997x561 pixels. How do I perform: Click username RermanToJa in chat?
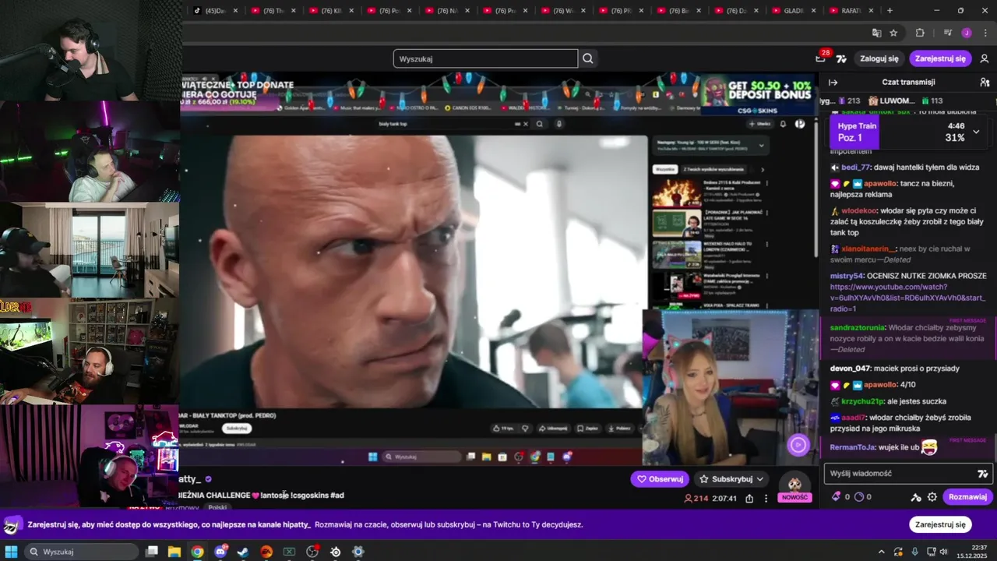(853, 447)
